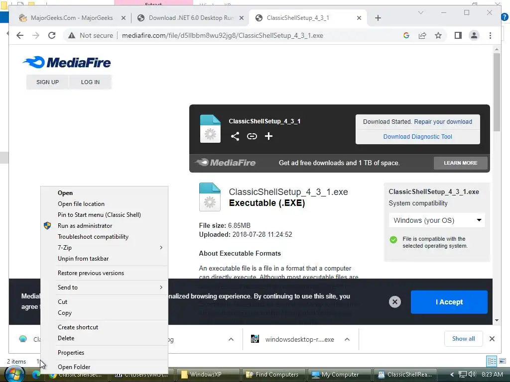Image resolution: width=510 pixels, height=382 pixels.
Task: Choose Troubleshoot compatibility
Action: tap(104, 237)
